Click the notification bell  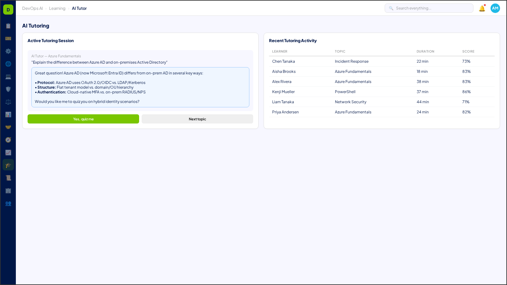pyautogui.click(x=481, y=9)
